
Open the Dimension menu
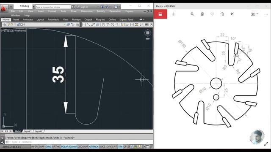(87, 11)
